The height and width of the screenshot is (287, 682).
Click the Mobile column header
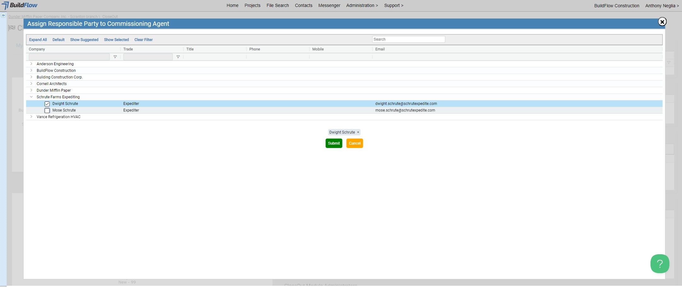click(x=318, y=49)
